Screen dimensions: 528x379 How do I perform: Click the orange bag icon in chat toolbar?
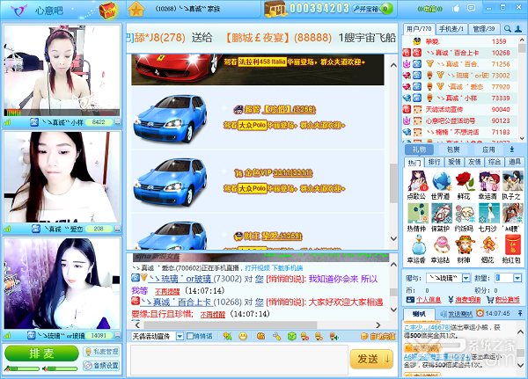click(x=260, y=336)
